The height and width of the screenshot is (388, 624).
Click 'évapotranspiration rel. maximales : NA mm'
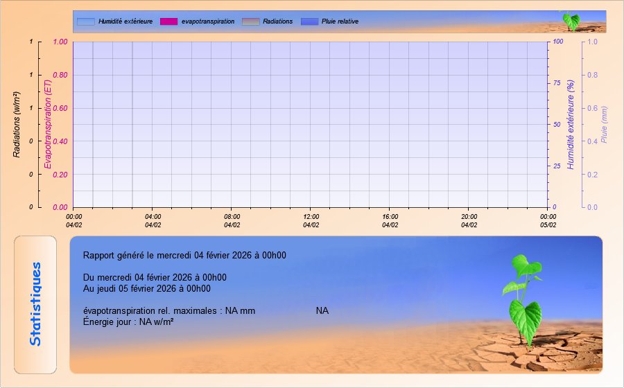[x=169, y=311]
